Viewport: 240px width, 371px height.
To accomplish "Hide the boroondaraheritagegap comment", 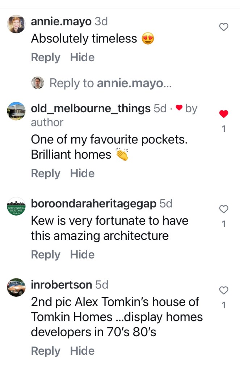I will click(82, 255).
